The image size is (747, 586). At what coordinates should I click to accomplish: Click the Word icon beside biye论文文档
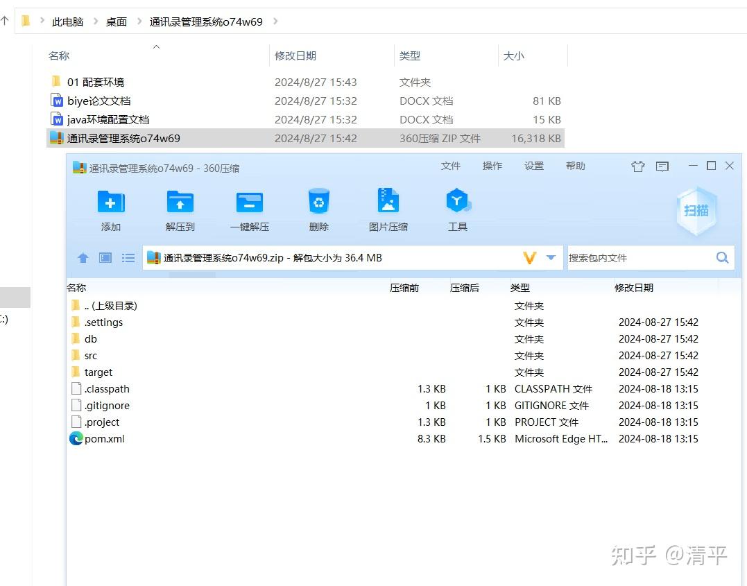pyautogui.click(x=57, y=101)
